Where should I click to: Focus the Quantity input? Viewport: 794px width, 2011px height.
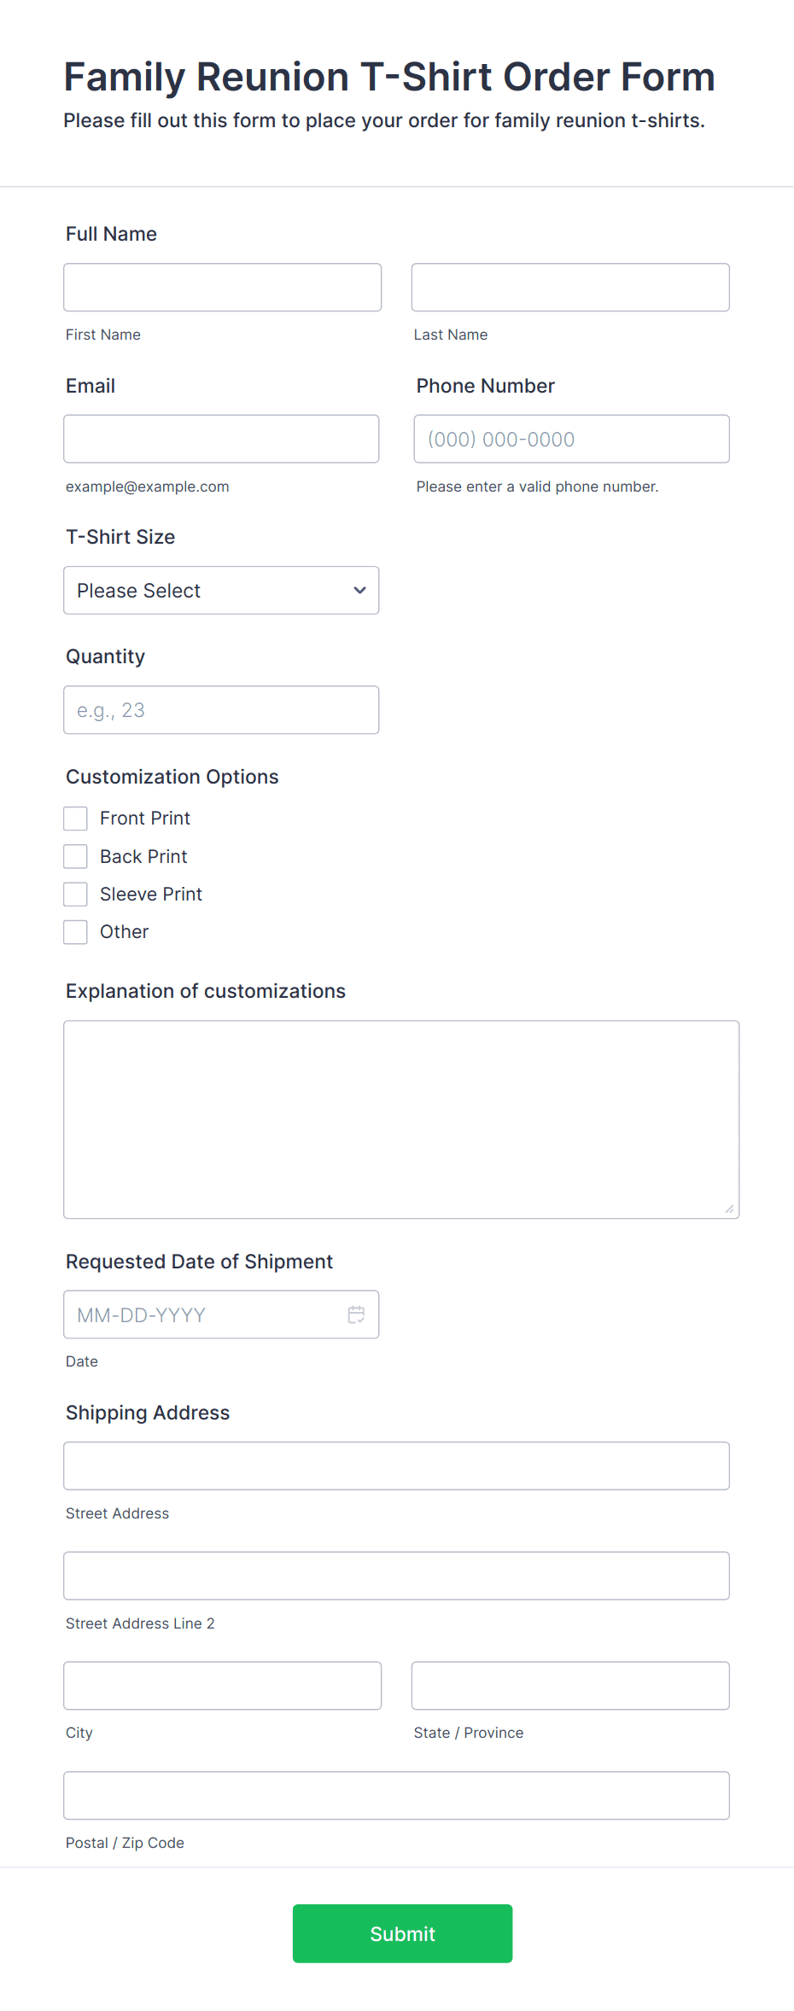point(221,710)
